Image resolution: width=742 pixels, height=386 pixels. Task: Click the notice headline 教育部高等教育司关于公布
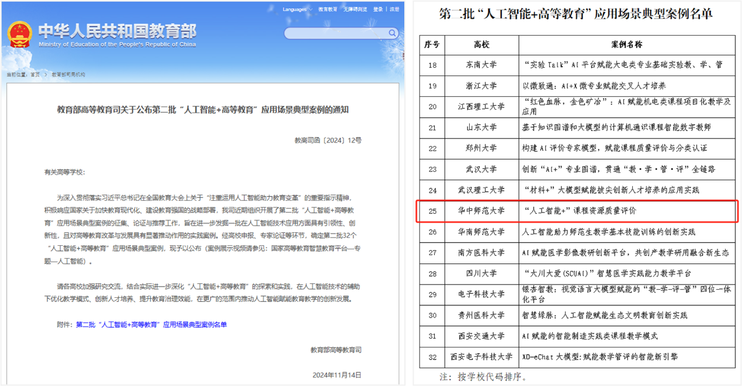click(x=202, y=109)
